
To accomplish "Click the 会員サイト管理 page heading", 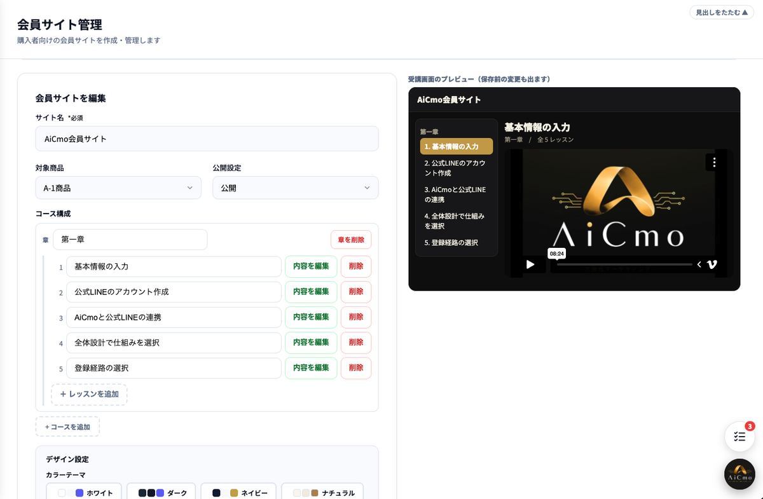I will click(x=60, y=25).
